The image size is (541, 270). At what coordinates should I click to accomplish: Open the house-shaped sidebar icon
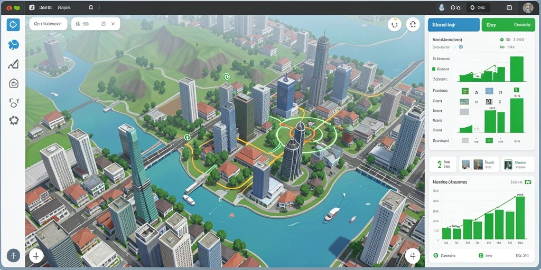[x=13, y=83]
